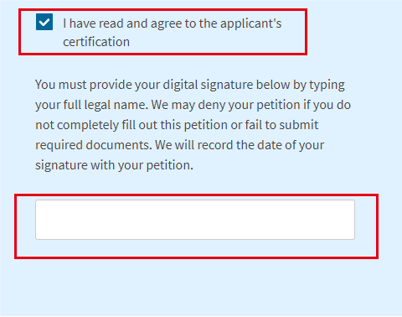Screen dimensions: 402x317
Task: Uncheck the applicant's certification checkbox
Action: (44, 22)
